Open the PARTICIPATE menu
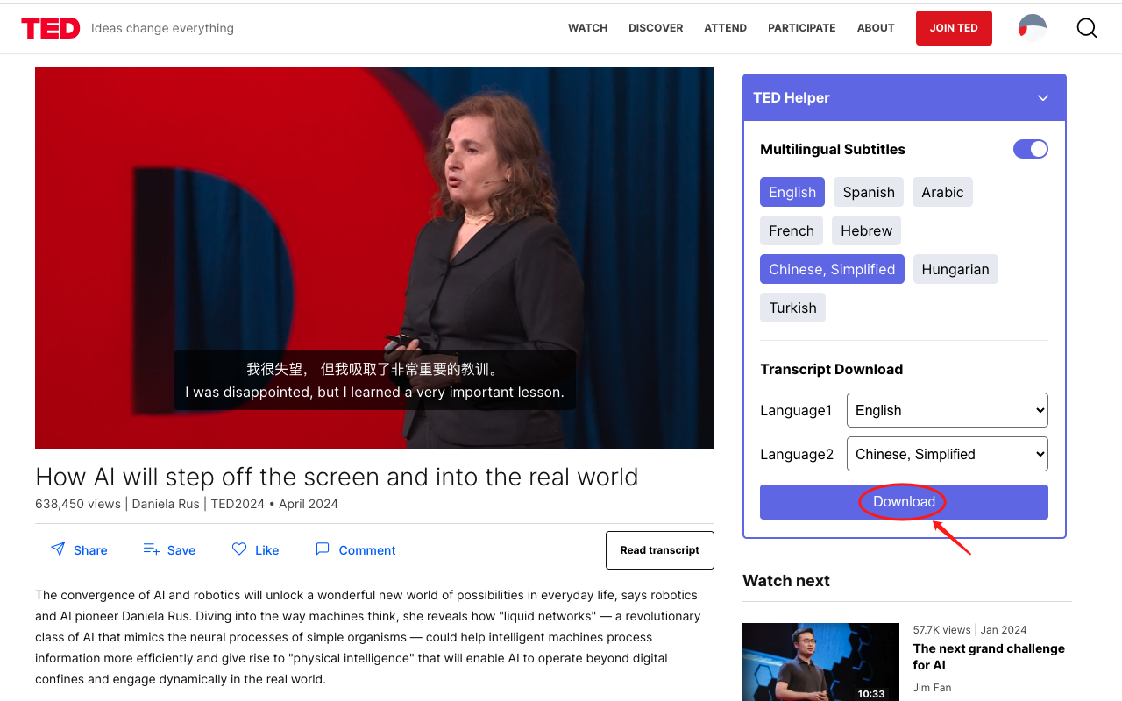Image resolution: width=1122 pixels, height=701 pixels. (802, 28)
